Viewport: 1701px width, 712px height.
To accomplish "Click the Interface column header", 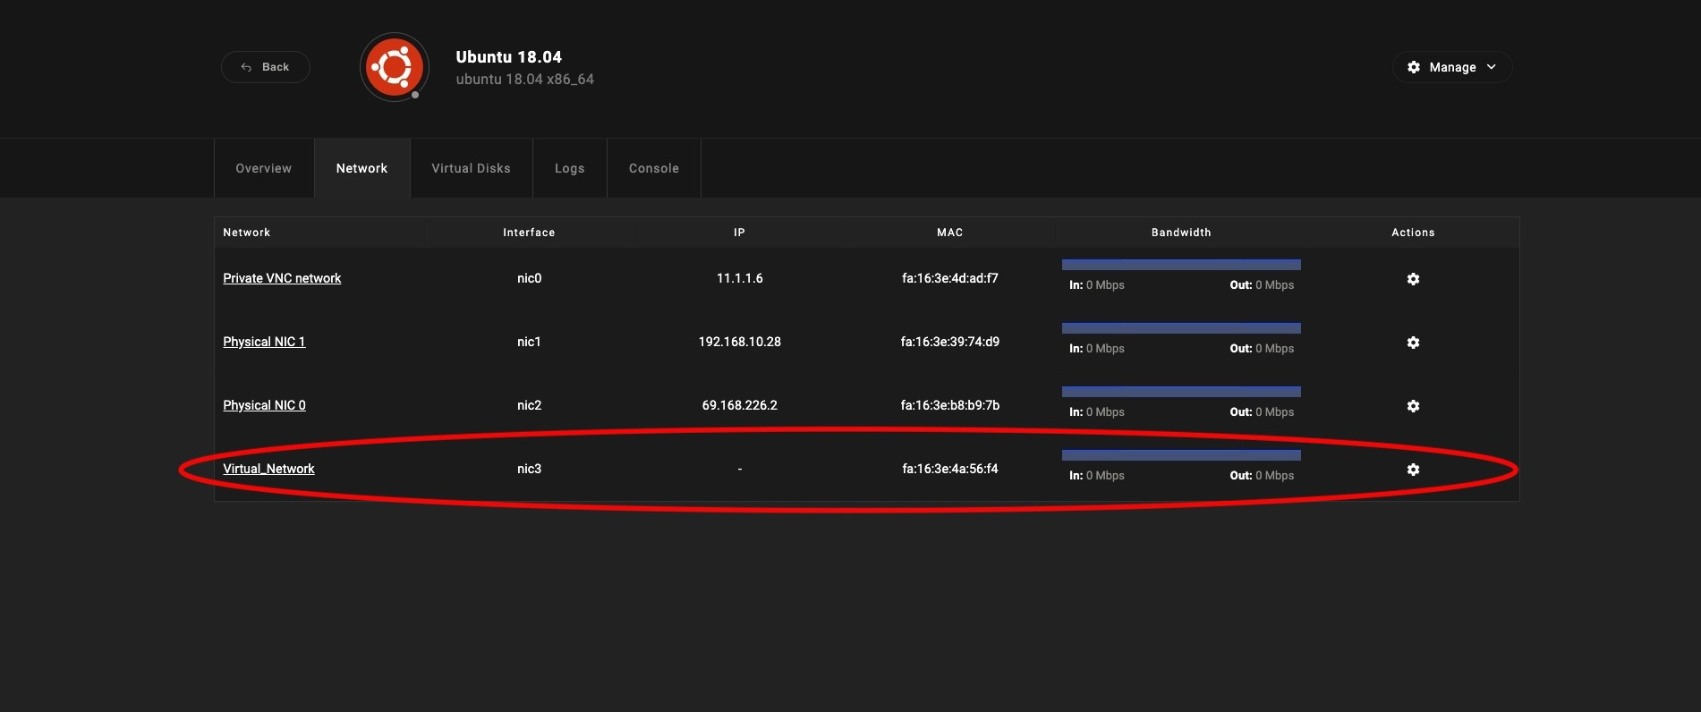I will (529, 233).
